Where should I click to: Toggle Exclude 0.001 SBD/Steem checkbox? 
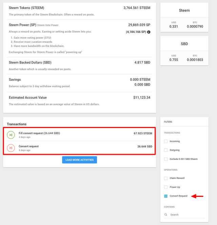166,159
